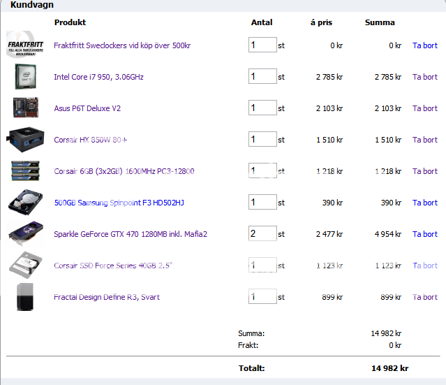This screenshot has width=446, height=385.
Task: Remove Sparkle GeForce GTX 470 via Ta bort
Action: tap(424, 234)
